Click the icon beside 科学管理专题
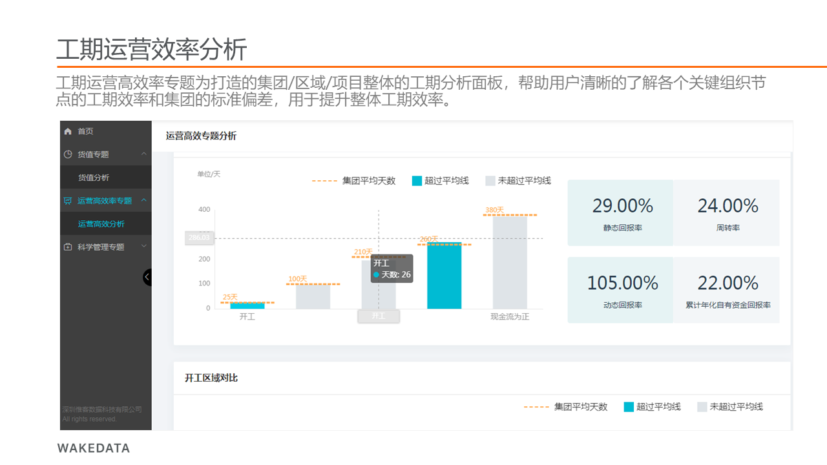827x465 pixels. pyautogui.click(x=68, y=247)
